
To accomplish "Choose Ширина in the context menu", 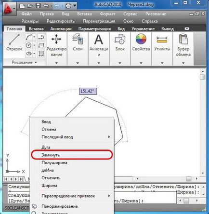I will [x=72, y=186].
